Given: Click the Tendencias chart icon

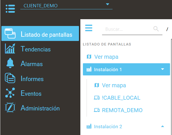Looking at the screenshot, I should [x=10, y=49].
